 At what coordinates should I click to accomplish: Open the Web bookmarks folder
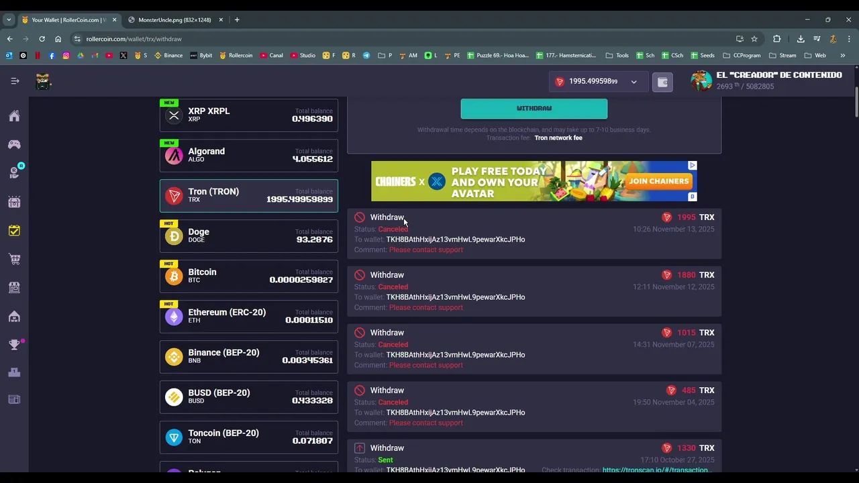815,55
